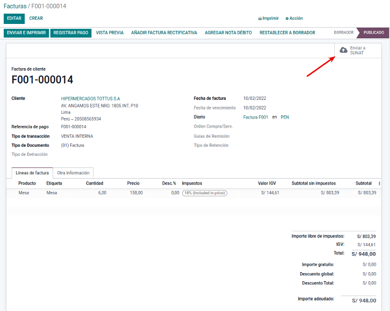390x311 pixels.
Task: Click the gear icon beside Acción
Action: pyautogui.click(x=287, y=19)
